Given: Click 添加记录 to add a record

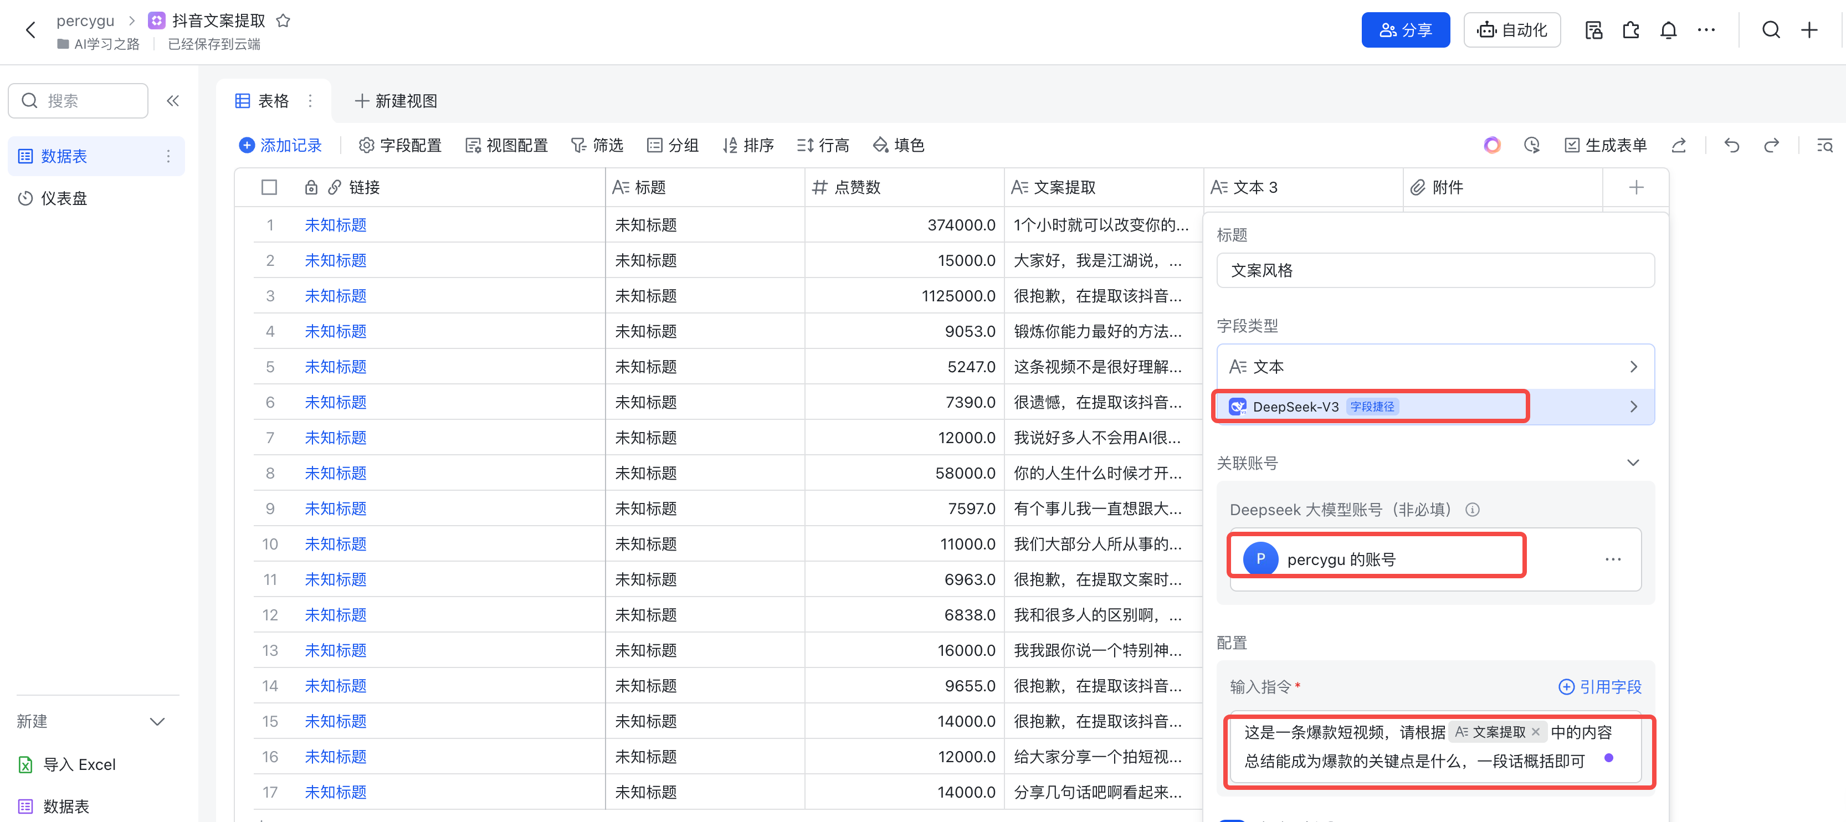Looking at the screenshot, I should click(280, 146).
